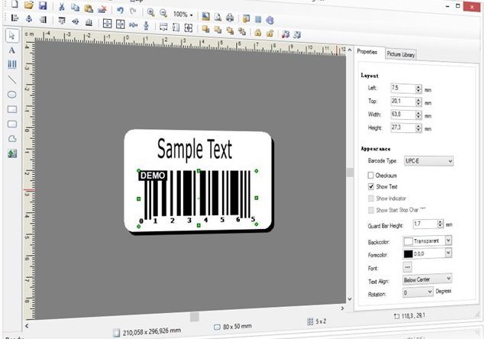Viewport: 485px width, 339px height.
Task: Click into the Left value field showing 7,5
Action: (x=403, y=89)
